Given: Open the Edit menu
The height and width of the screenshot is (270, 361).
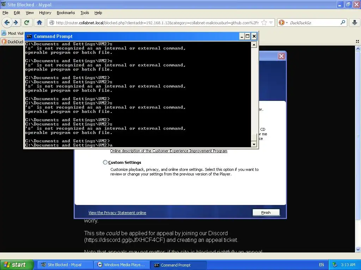Looking at the screenshot, I should click(17, 13).
